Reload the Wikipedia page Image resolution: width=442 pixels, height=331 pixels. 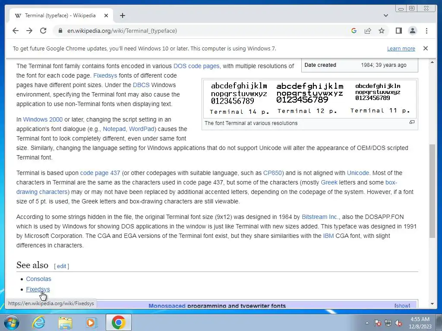tap(43, 31)
